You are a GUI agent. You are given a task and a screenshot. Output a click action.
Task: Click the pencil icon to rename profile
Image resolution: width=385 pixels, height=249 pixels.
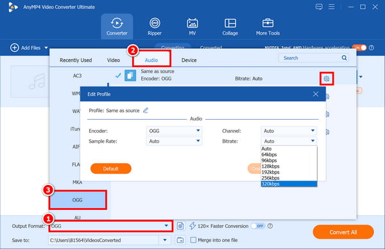pos(146,111)
